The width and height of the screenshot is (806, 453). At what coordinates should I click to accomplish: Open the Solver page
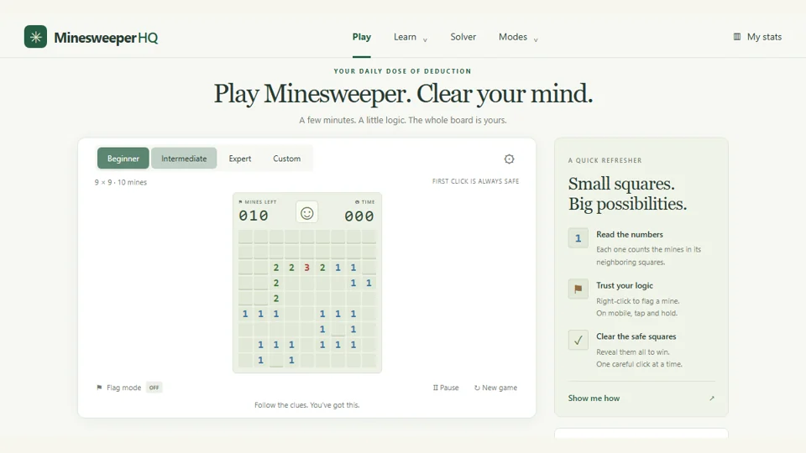pyautogui.click(x=463, y=37)
